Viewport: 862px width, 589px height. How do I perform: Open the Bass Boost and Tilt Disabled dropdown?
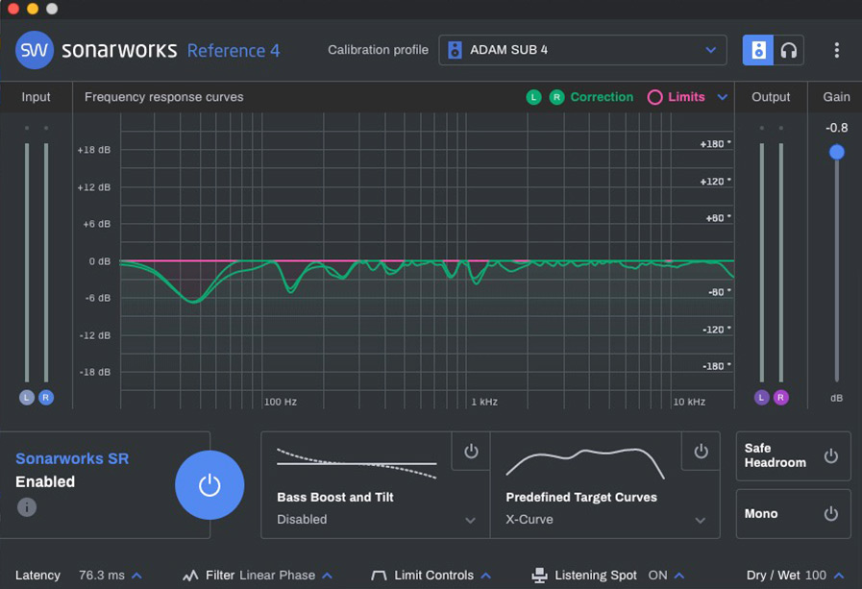pyautogui.click(x=376, y=519)
